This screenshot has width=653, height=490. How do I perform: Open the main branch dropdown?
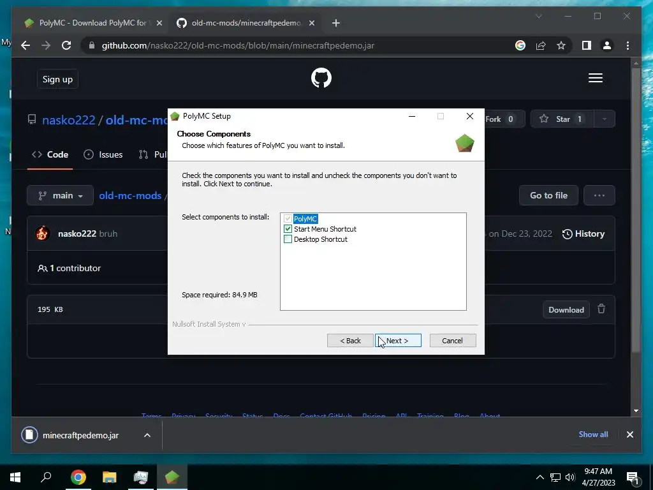pos(61,195)
